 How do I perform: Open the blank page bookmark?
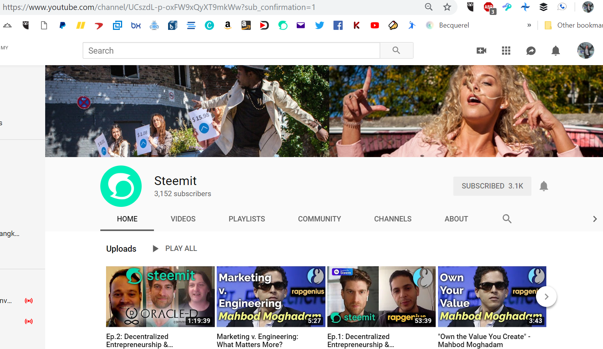click(x=44, y=25)
